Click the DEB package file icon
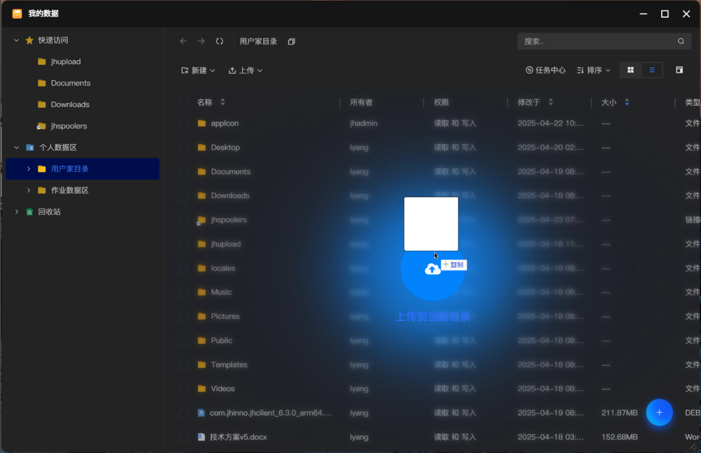 (201, 413)
